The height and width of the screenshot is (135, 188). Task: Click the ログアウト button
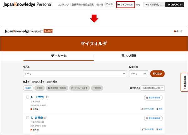click(x=175, y=5)
